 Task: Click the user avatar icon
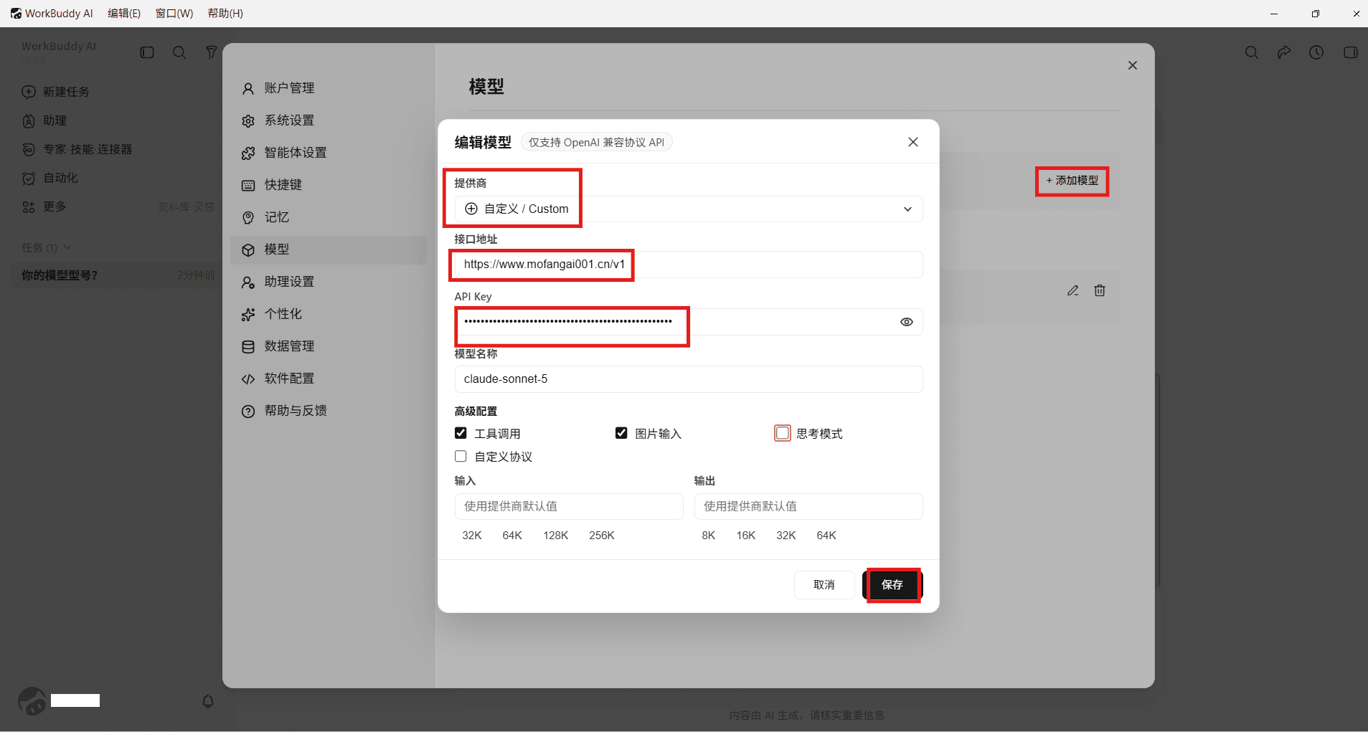tap(32, 701)
